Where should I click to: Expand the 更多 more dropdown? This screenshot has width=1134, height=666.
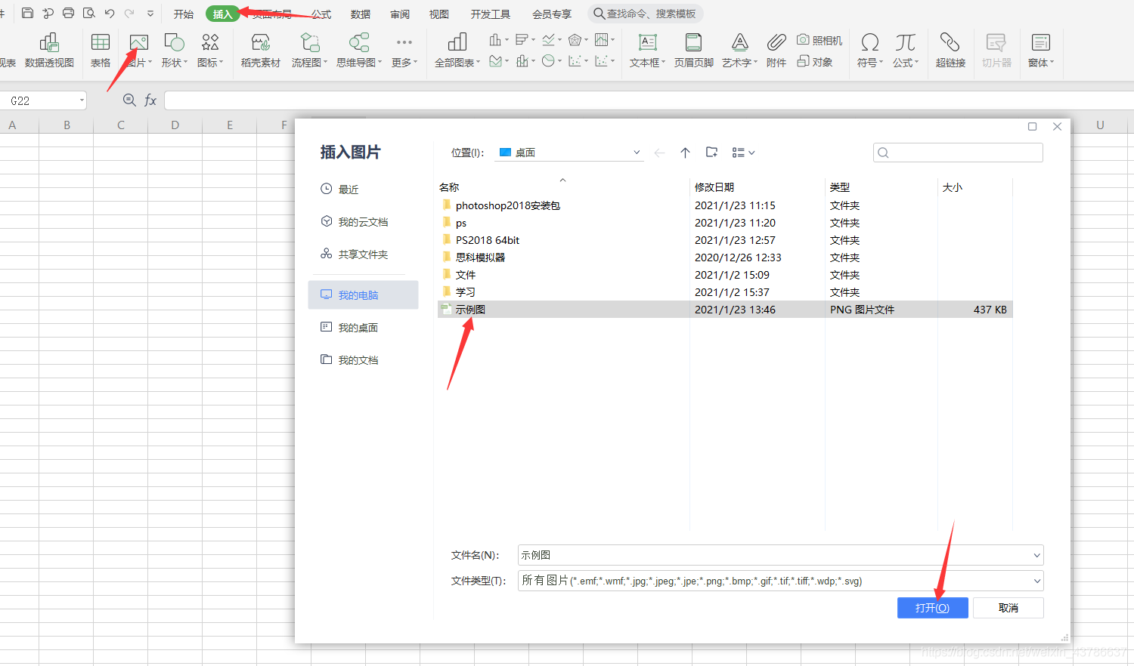tap(404, 51)
